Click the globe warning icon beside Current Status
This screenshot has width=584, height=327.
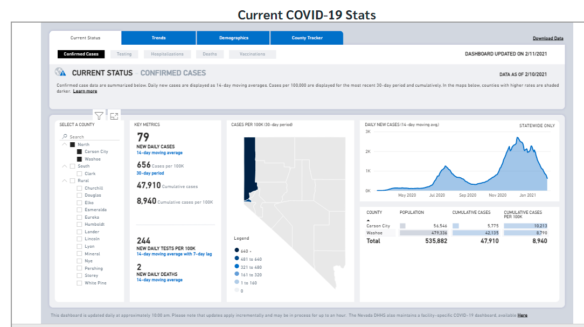click(61, 73)
